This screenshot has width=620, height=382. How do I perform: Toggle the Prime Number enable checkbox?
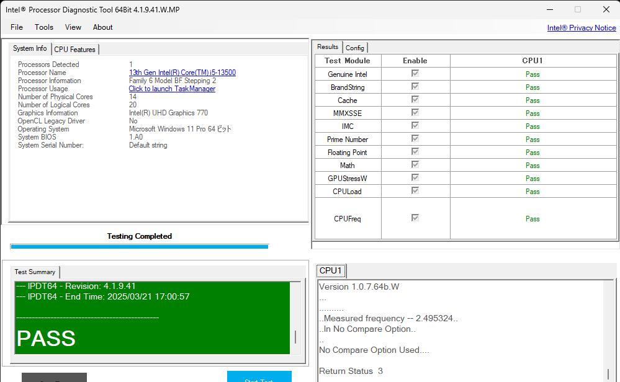pyautogui.click(x=415, y=139)
